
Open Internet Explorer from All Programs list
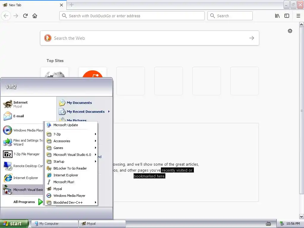(x=71, y=175)
